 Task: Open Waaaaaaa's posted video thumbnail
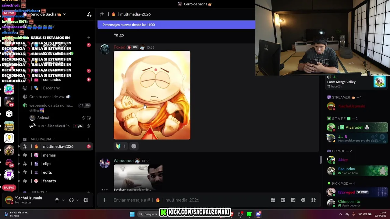click(138, 176)
